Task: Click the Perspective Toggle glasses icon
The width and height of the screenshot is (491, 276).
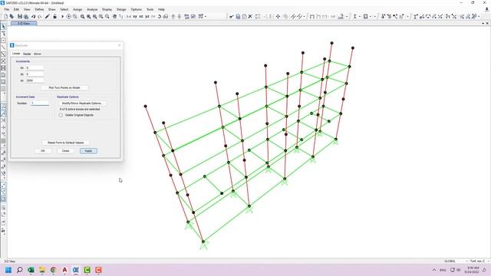Action: tap(166, 16)
